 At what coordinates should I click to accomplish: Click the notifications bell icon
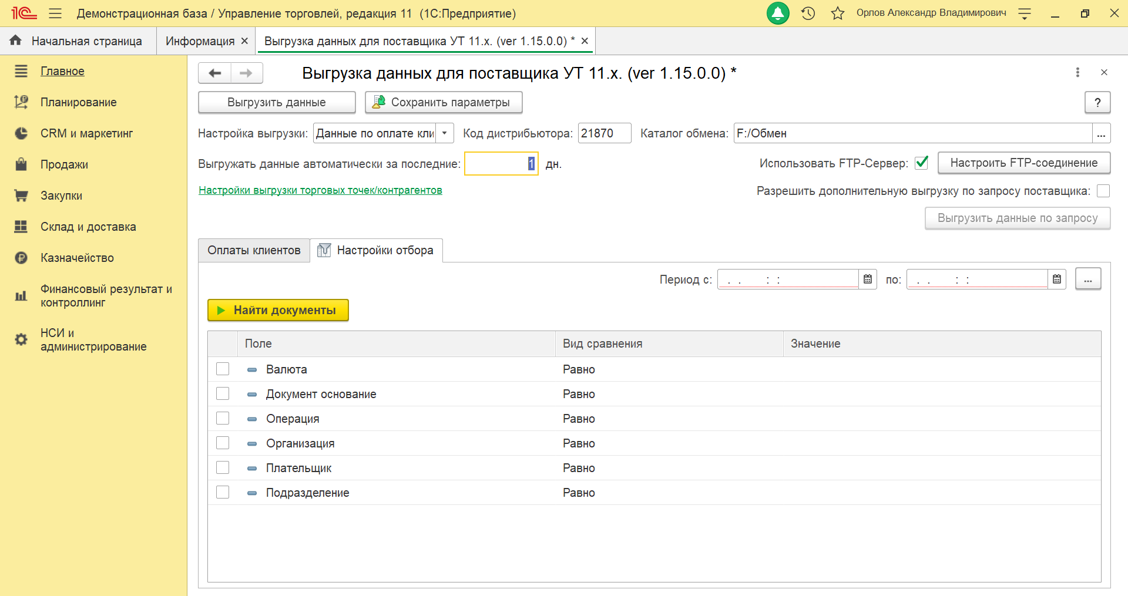coord(778,13)
